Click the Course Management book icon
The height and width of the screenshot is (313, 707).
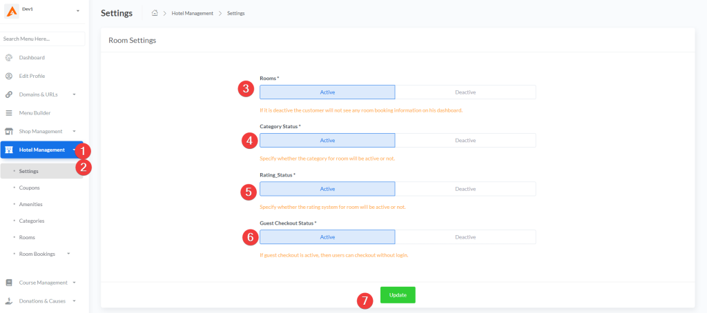point(9,283)
